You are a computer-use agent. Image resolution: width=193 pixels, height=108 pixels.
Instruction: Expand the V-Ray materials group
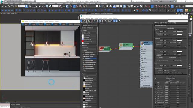click(89, 71)
